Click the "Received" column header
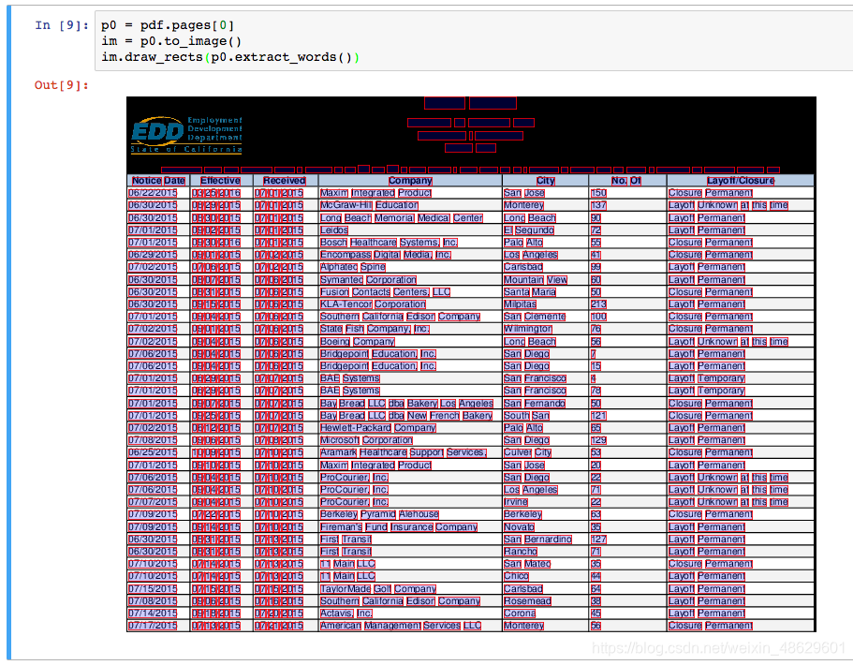 tap(284, 181)
